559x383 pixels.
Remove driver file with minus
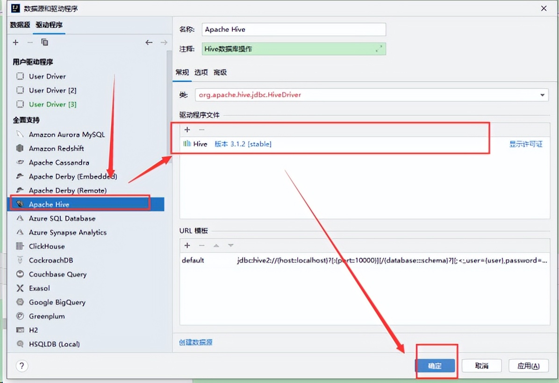[x=202, y=130]
